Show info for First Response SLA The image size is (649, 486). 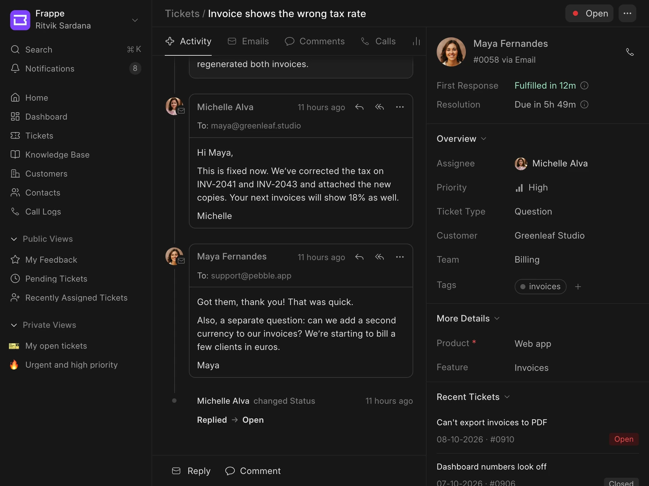tap(584, 86)
